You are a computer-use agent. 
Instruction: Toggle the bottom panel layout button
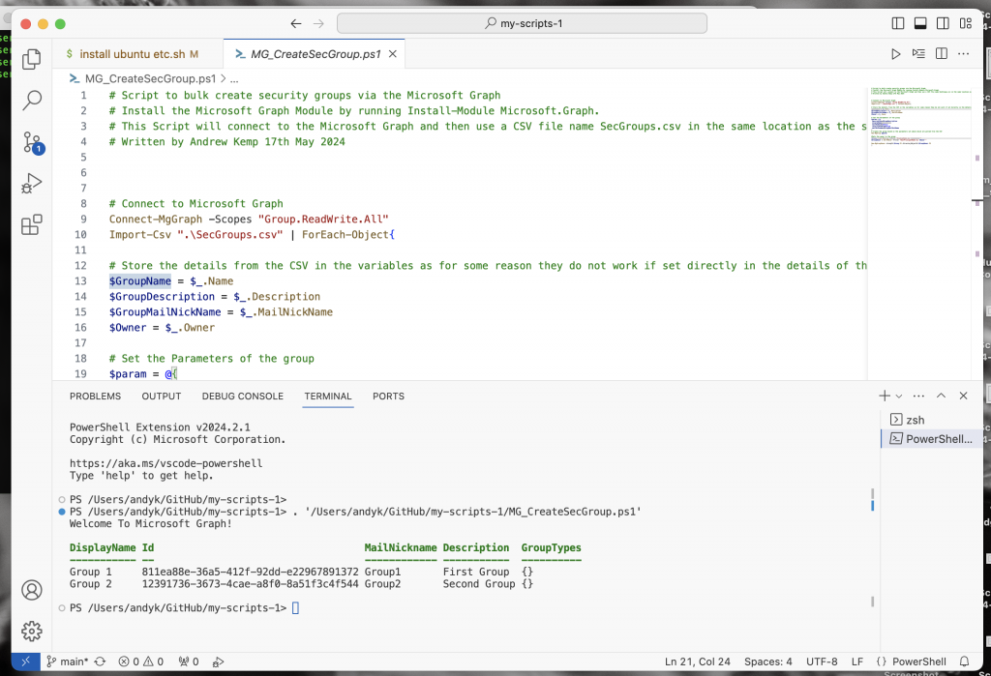[920, 23]
